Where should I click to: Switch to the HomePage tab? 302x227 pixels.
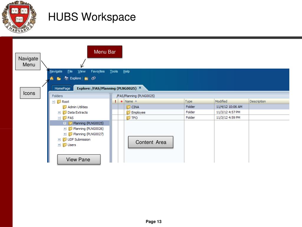click(62, 88)
